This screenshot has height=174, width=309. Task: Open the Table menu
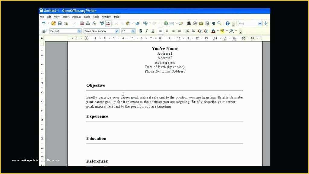click(x=87, y=17)
